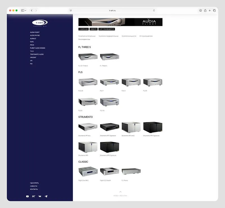Click the О КОМПАНИИ black button

[84, 29]
